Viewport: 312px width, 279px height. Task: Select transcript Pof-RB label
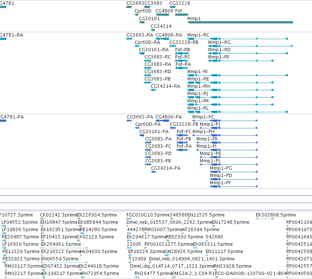click(x=183, y=50)
